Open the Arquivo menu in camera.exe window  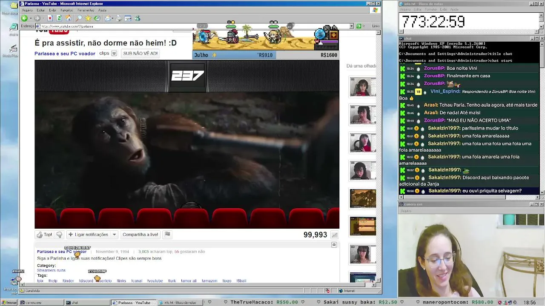[x=406, y=211]
